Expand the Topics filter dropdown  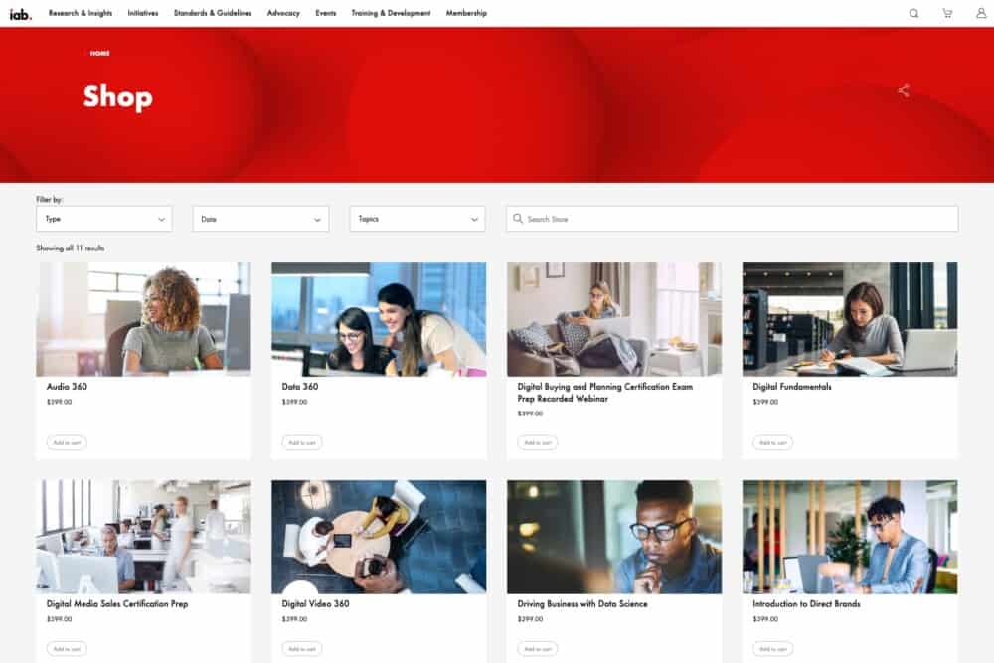416,219
